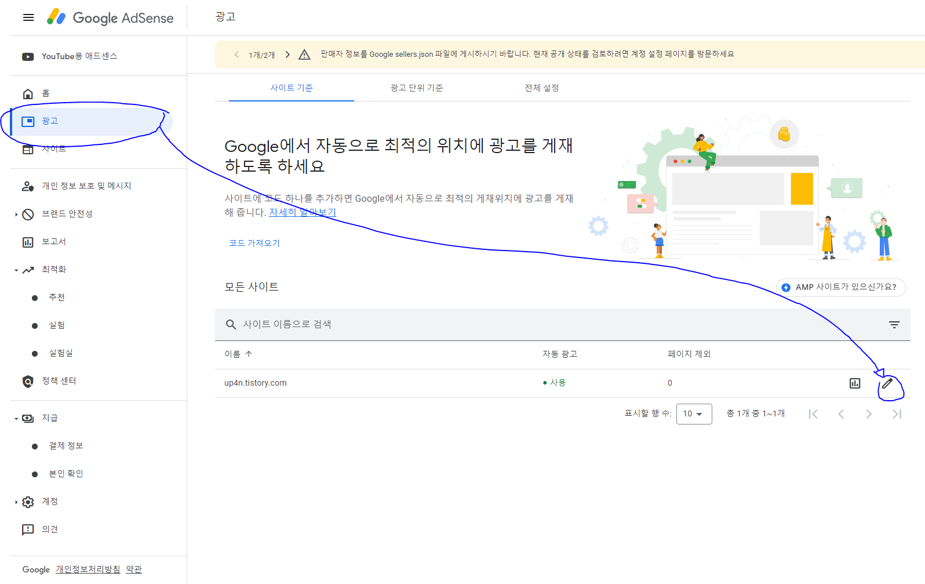The image size is (925, 584).
Task: View report chart icon for up4n.tistory.com
Action: pos(855,383)
